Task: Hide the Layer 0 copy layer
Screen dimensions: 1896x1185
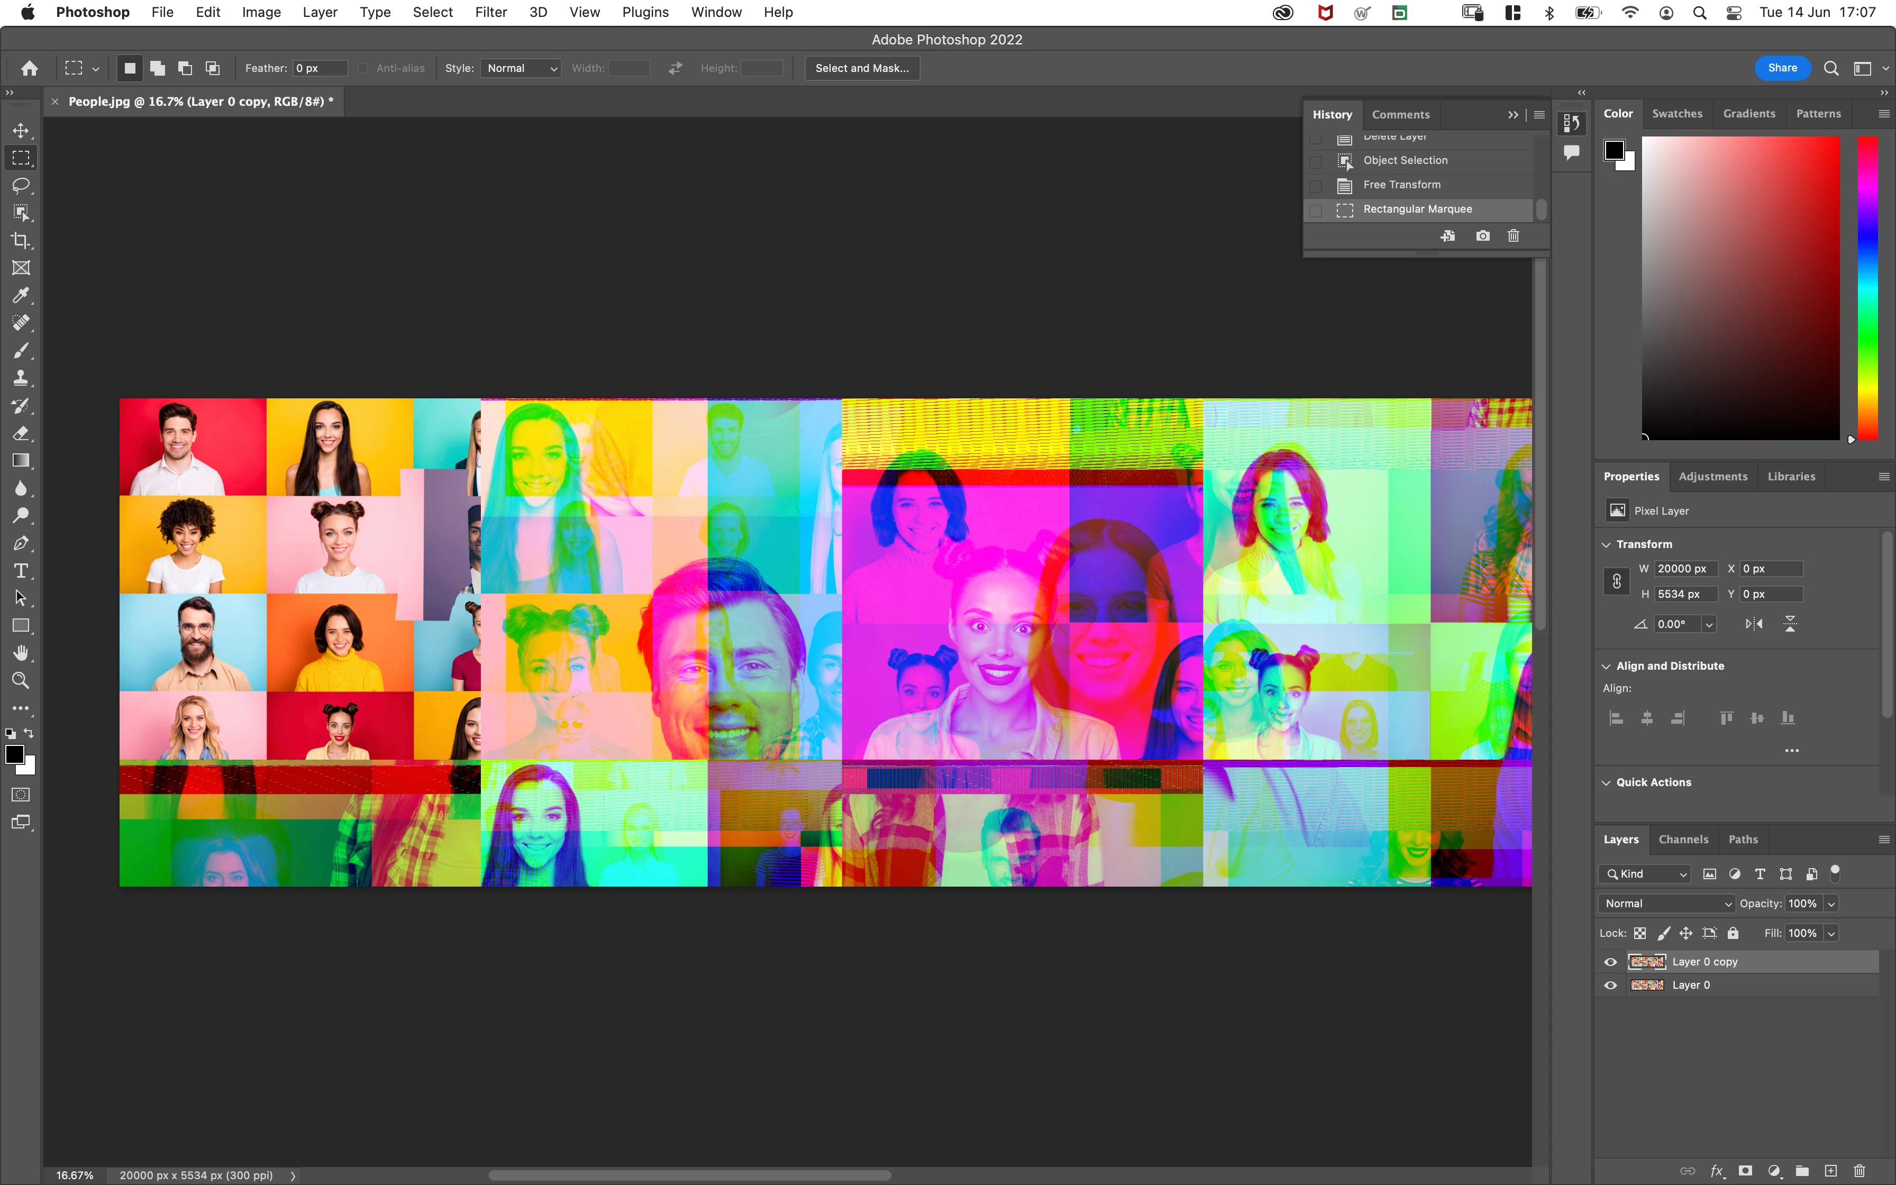Action: (1611, 962)
